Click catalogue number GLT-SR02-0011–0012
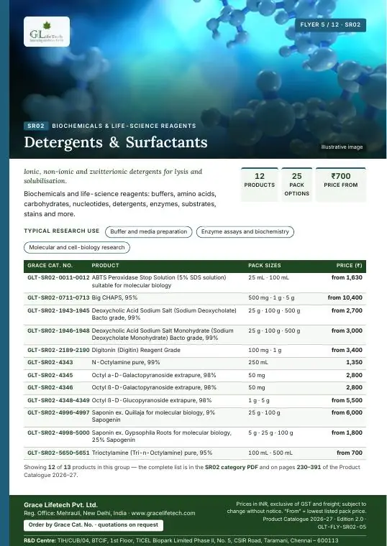 pos(58,277)
